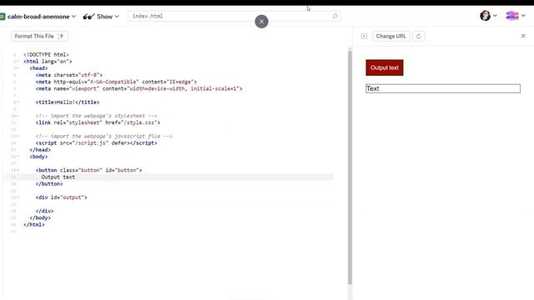Viewport: 534px width, 300px height.
Task: Click the webpage's javascript file comment text
Action: [103, 136]
